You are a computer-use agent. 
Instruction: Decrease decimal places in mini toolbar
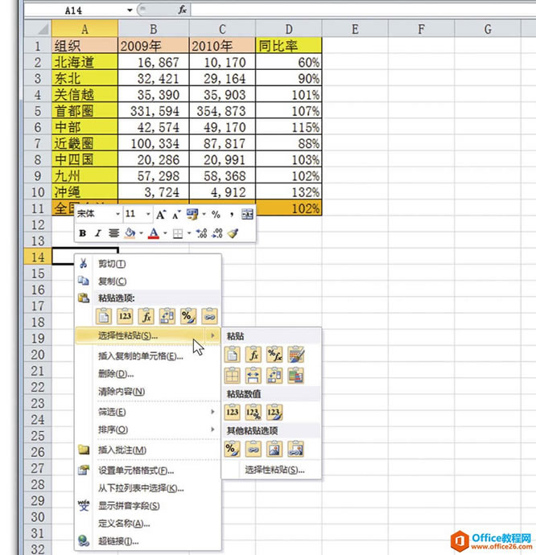coord(216,233)
